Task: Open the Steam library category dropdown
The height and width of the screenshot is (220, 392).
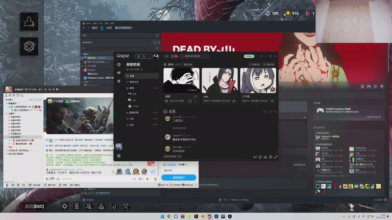Action: click(x=117, y=43)
